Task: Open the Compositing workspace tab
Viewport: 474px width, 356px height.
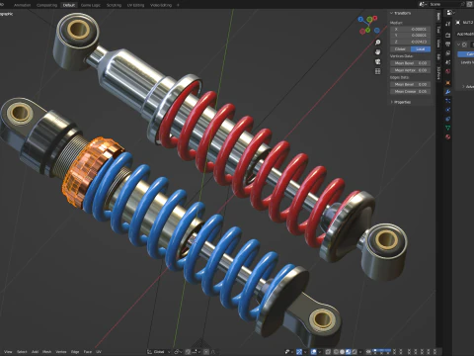Action: 46,5
